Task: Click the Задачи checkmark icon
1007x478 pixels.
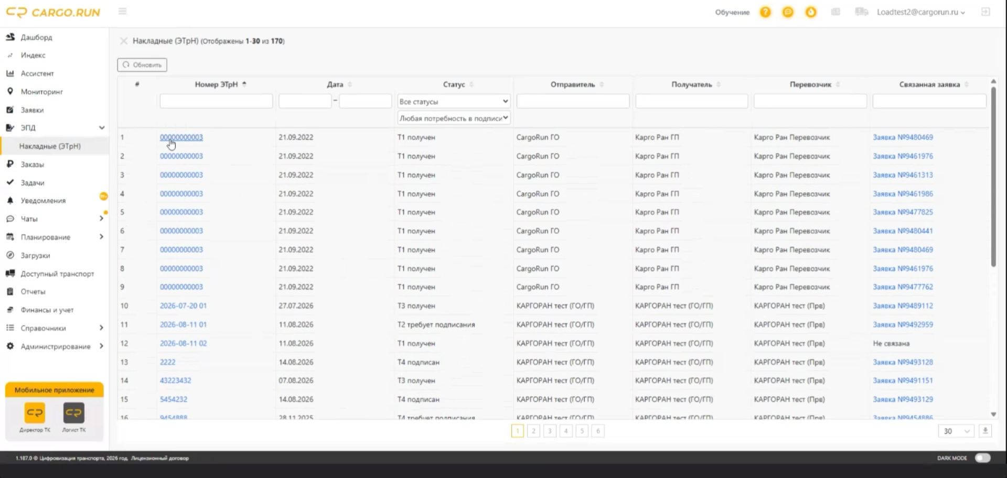Action: 10,182
